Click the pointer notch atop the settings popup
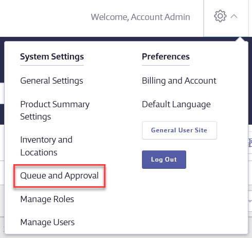Image resolution: width=252 pixels, height=238 pixels. pyautogui.click(x=240, y=39)
